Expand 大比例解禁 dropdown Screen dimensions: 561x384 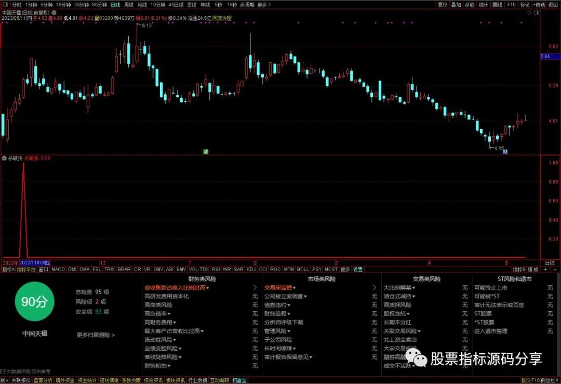[399, 288]
